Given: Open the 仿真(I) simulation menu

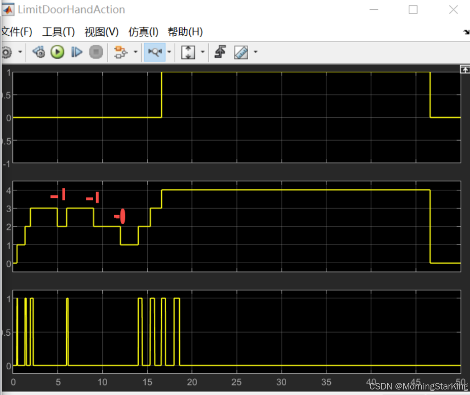Looking at the screenshot, I should coord(142,32).
